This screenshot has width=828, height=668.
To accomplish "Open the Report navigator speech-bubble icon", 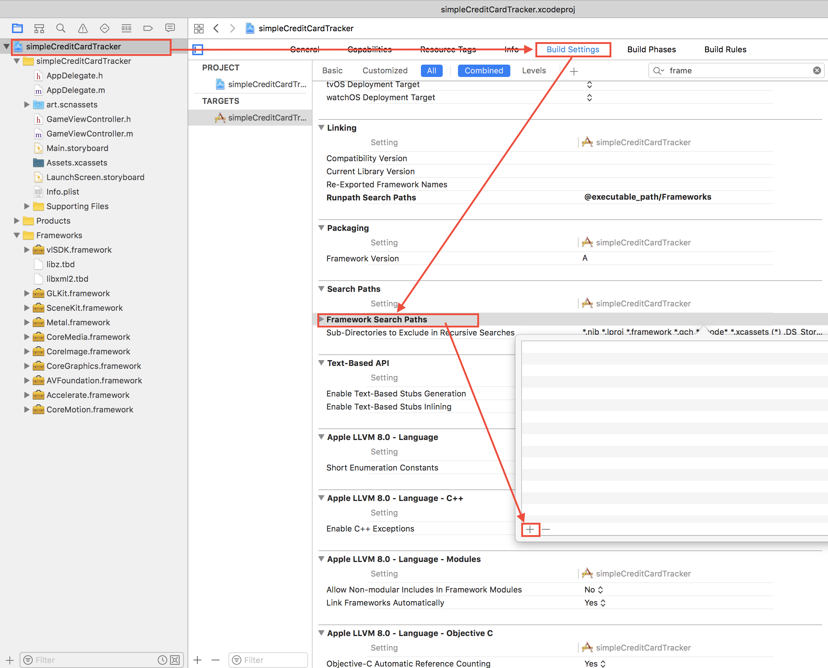I will 170,28.
